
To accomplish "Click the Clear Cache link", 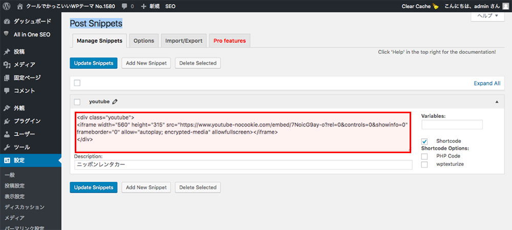I will click(416, 6).
